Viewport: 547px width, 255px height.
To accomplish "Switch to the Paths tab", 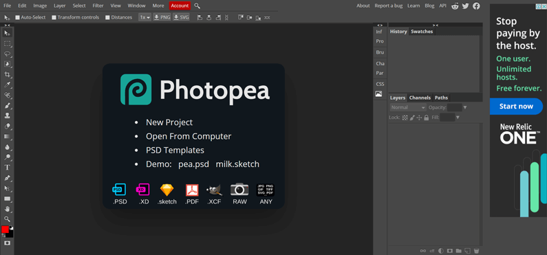I will point(441,98).
